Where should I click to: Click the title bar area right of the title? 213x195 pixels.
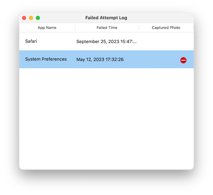click(160, 18)
